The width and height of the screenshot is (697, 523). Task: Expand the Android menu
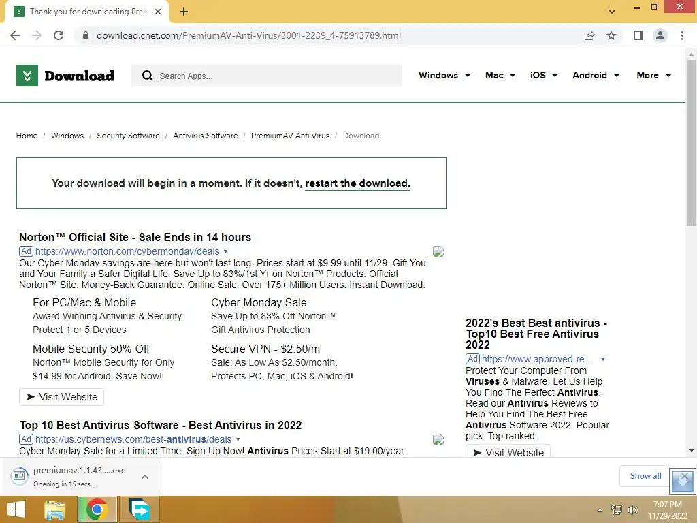click(x=596, y=75)
